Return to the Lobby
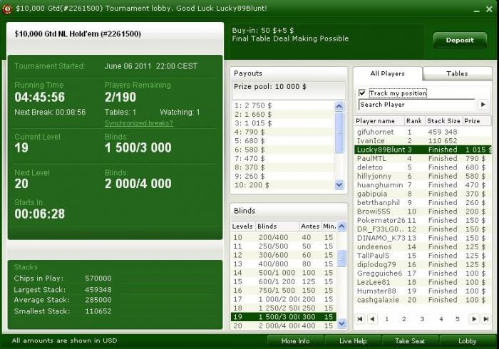 click(467, 341)
